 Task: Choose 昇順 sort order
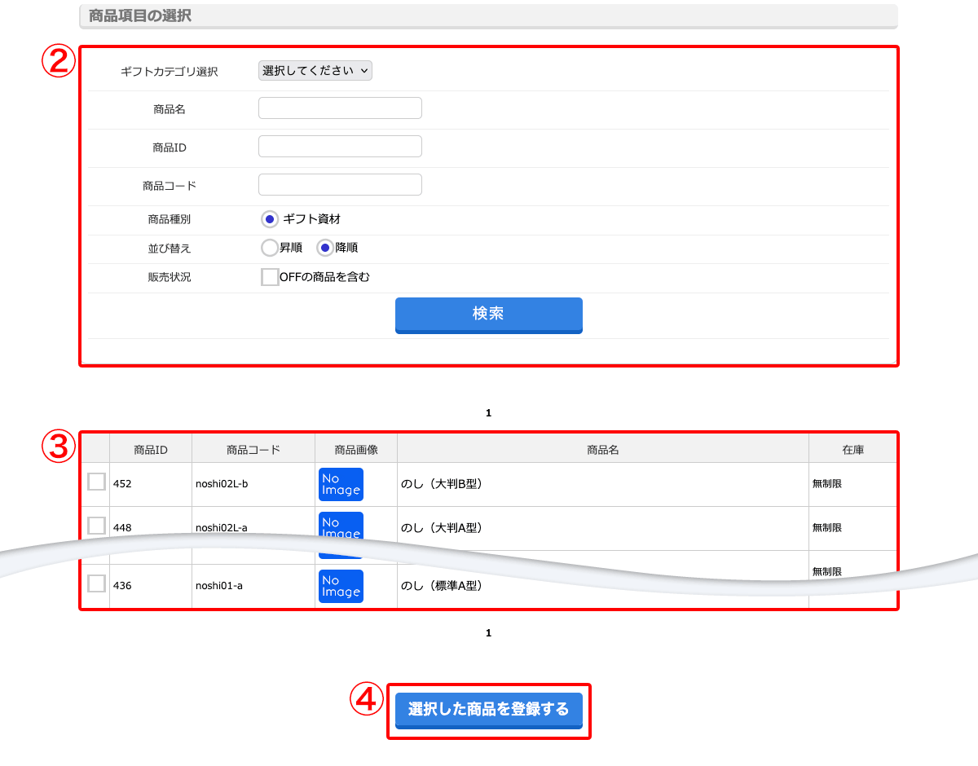[x=270, y=248]
